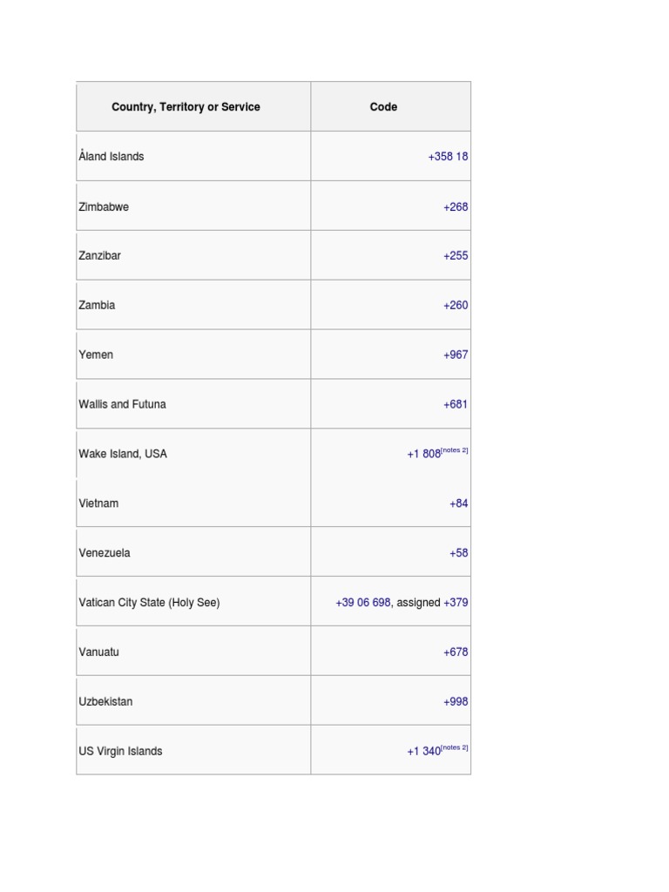Open the +268 Zimbabwe code link
This screenshot has width=669, height=892.
click(x=456, y=207)
